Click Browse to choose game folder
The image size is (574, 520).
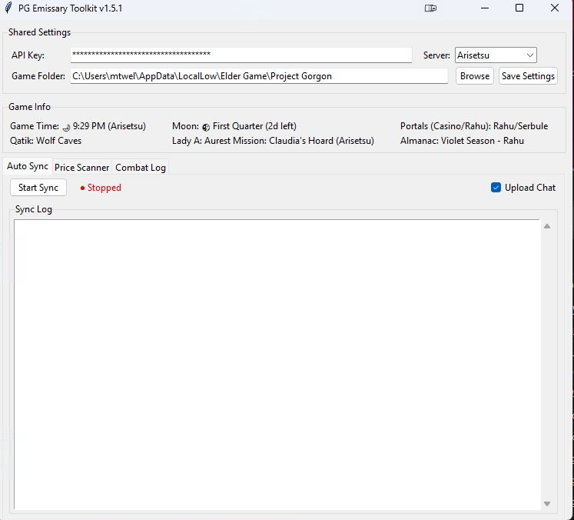(x=475, y=76)
